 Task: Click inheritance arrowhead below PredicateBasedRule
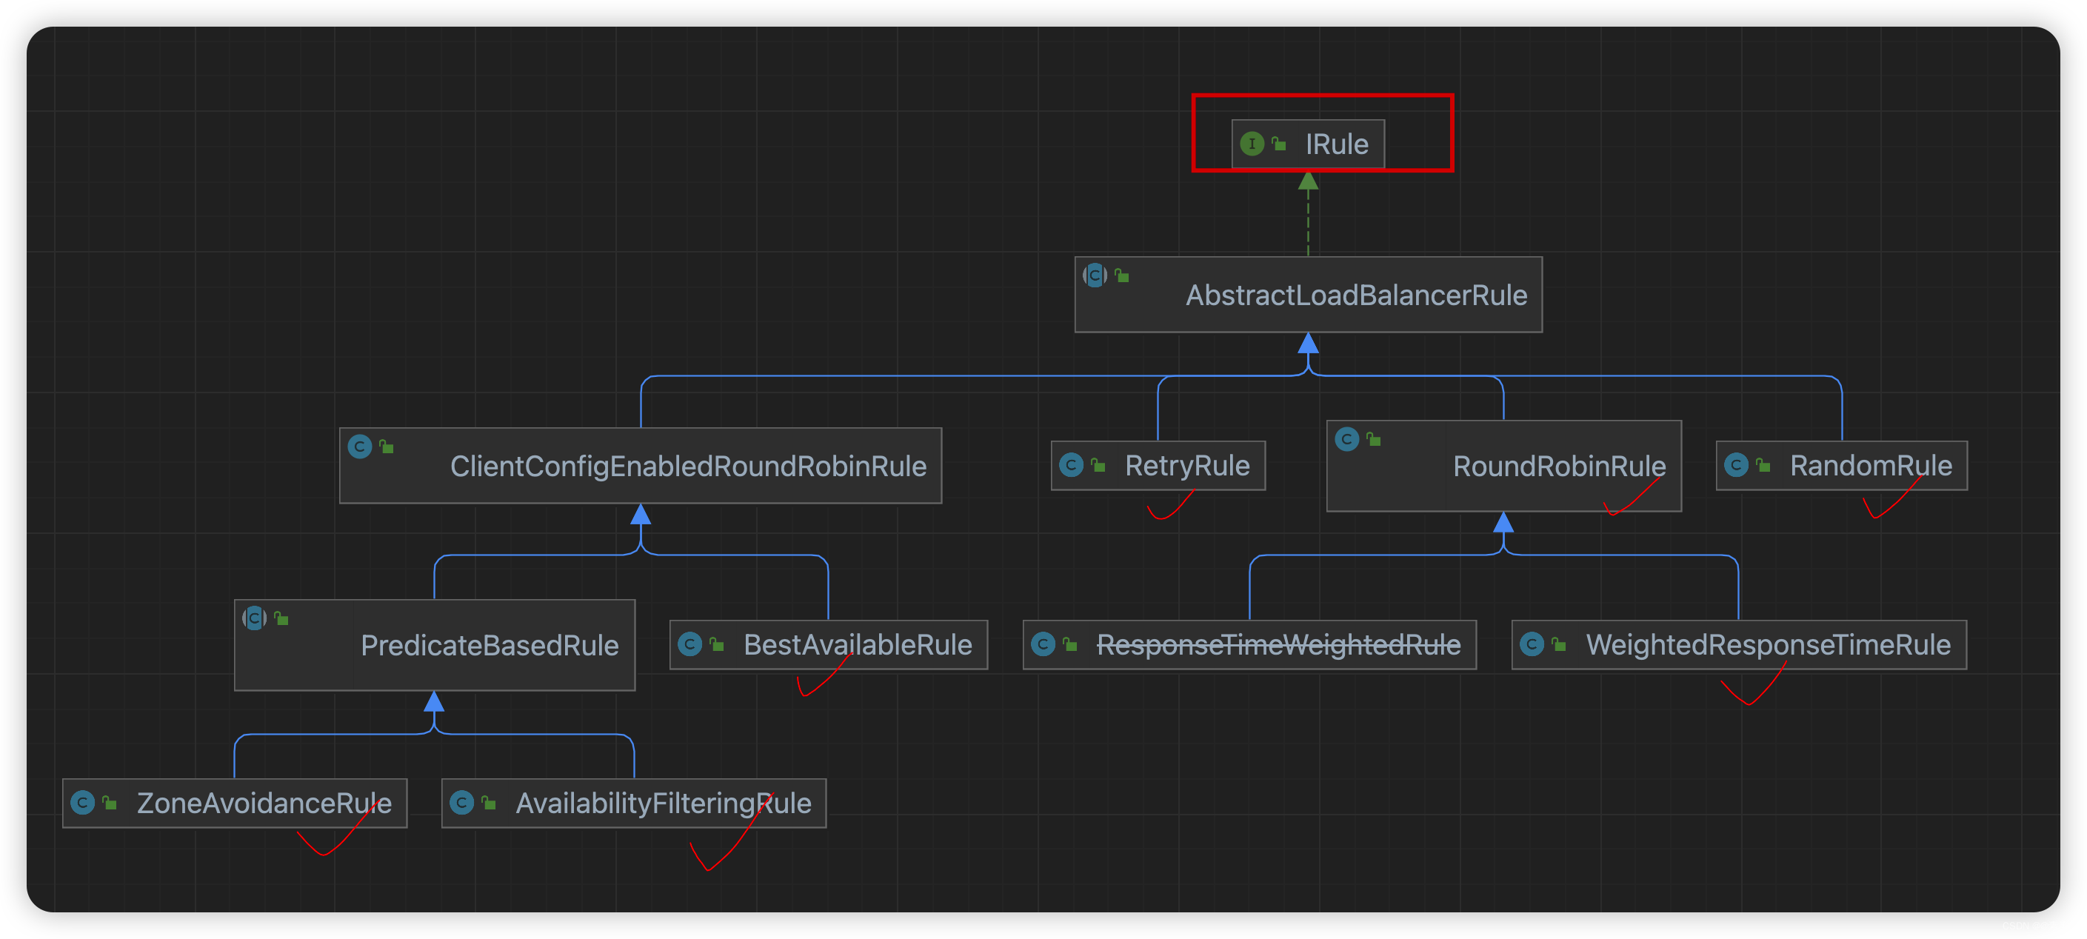tap(434, 701)
